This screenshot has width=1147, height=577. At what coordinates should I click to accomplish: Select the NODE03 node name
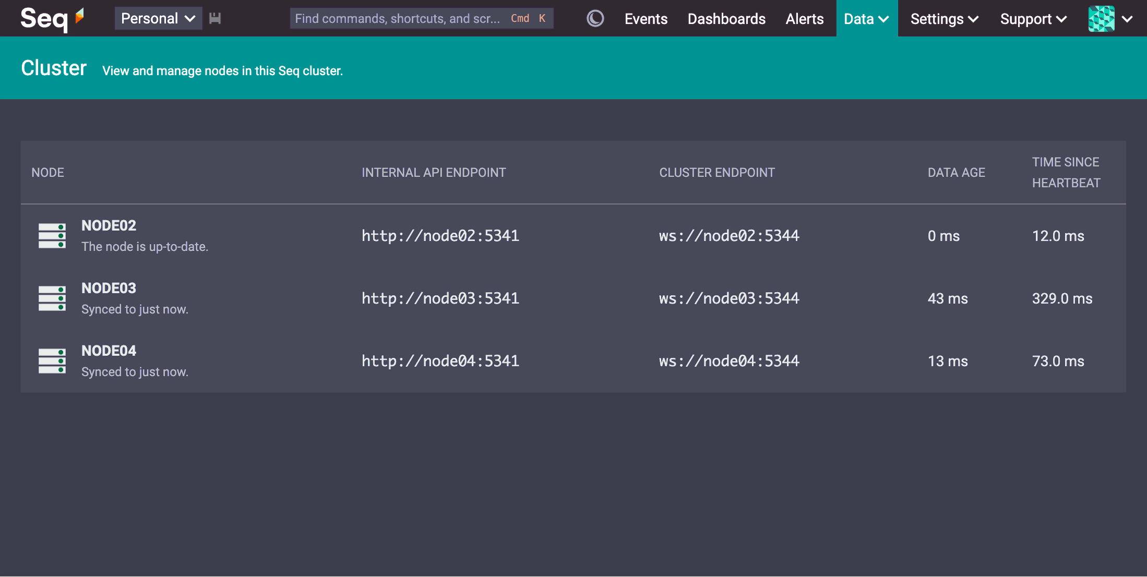tap(109, 288)
